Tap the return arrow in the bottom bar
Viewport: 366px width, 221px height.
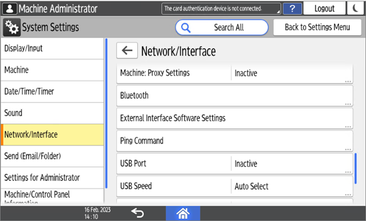[x=137, y=213]
